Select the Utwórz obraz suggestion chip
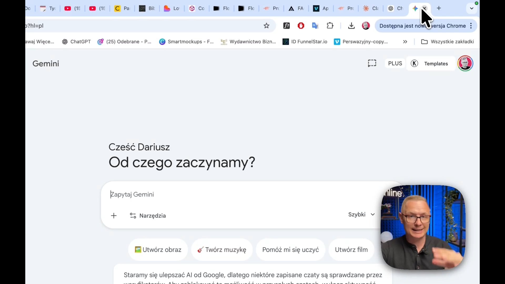Image resolution: width=505 pixels, height=284 pixels. (158, 250)
